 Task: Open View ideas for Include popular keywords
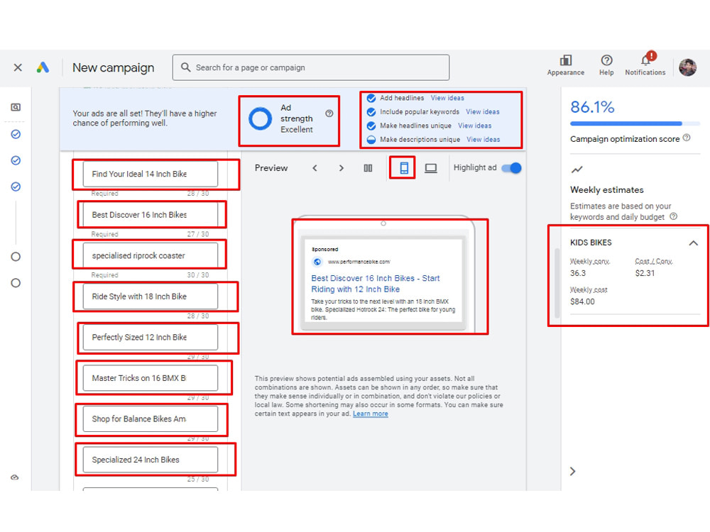pyautogui.click(x=483, y=112)
